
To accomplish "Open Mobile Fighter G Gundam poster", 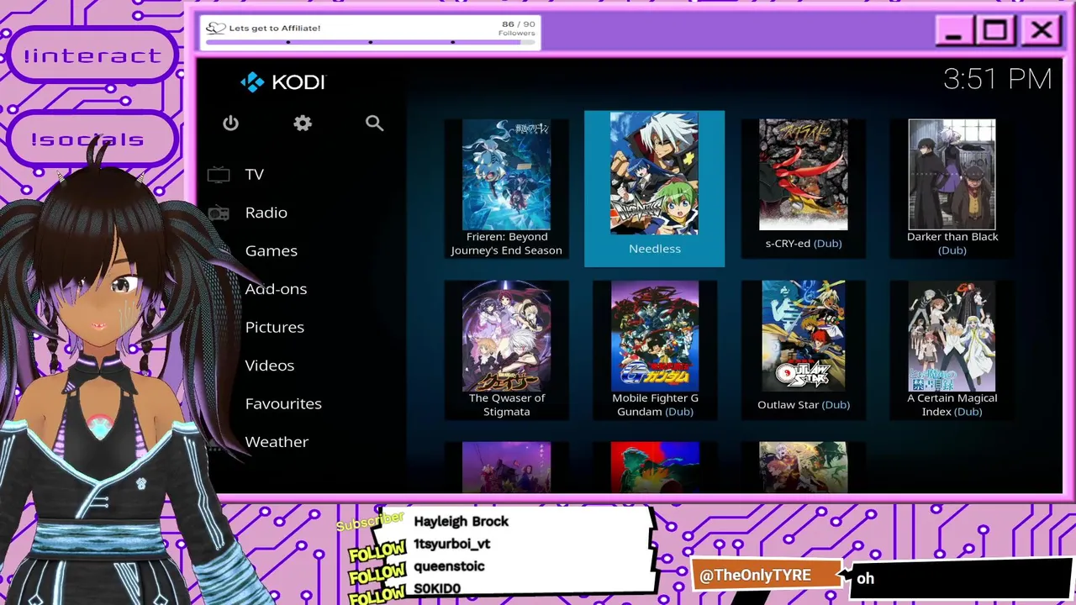I will coord(655,336).
